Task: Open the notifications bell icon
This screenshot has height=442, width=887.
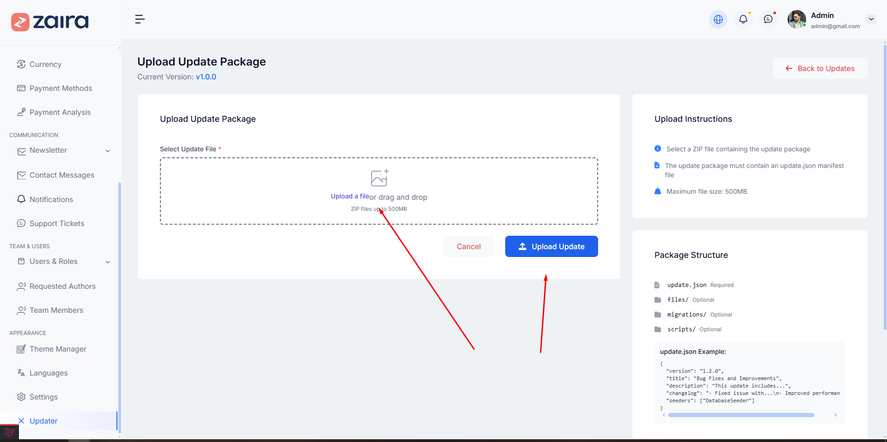Action: pyautogui.click(x=743, y=19)
